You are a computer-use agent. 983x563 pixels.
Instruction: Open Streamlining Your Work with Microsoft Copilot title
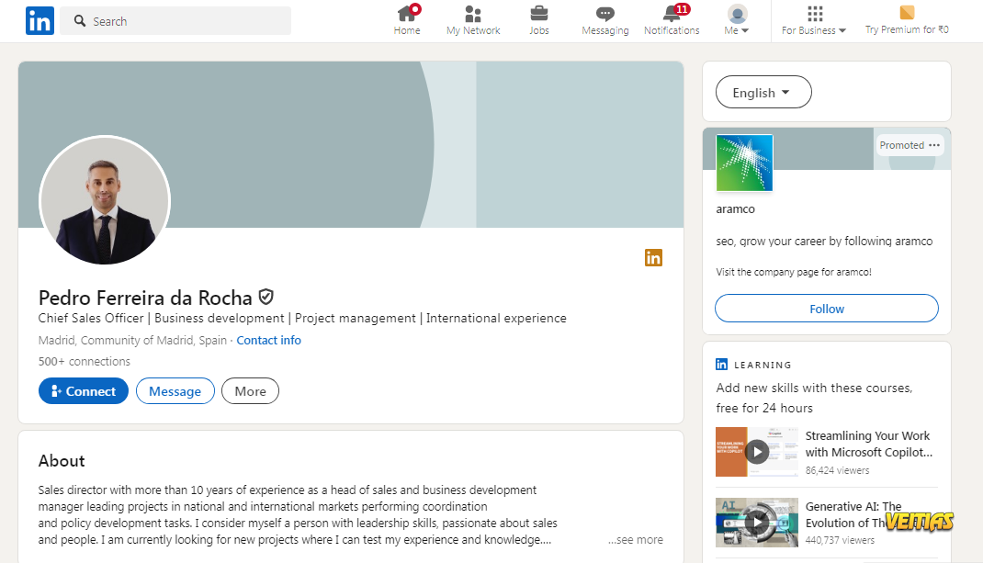point(869,444)
